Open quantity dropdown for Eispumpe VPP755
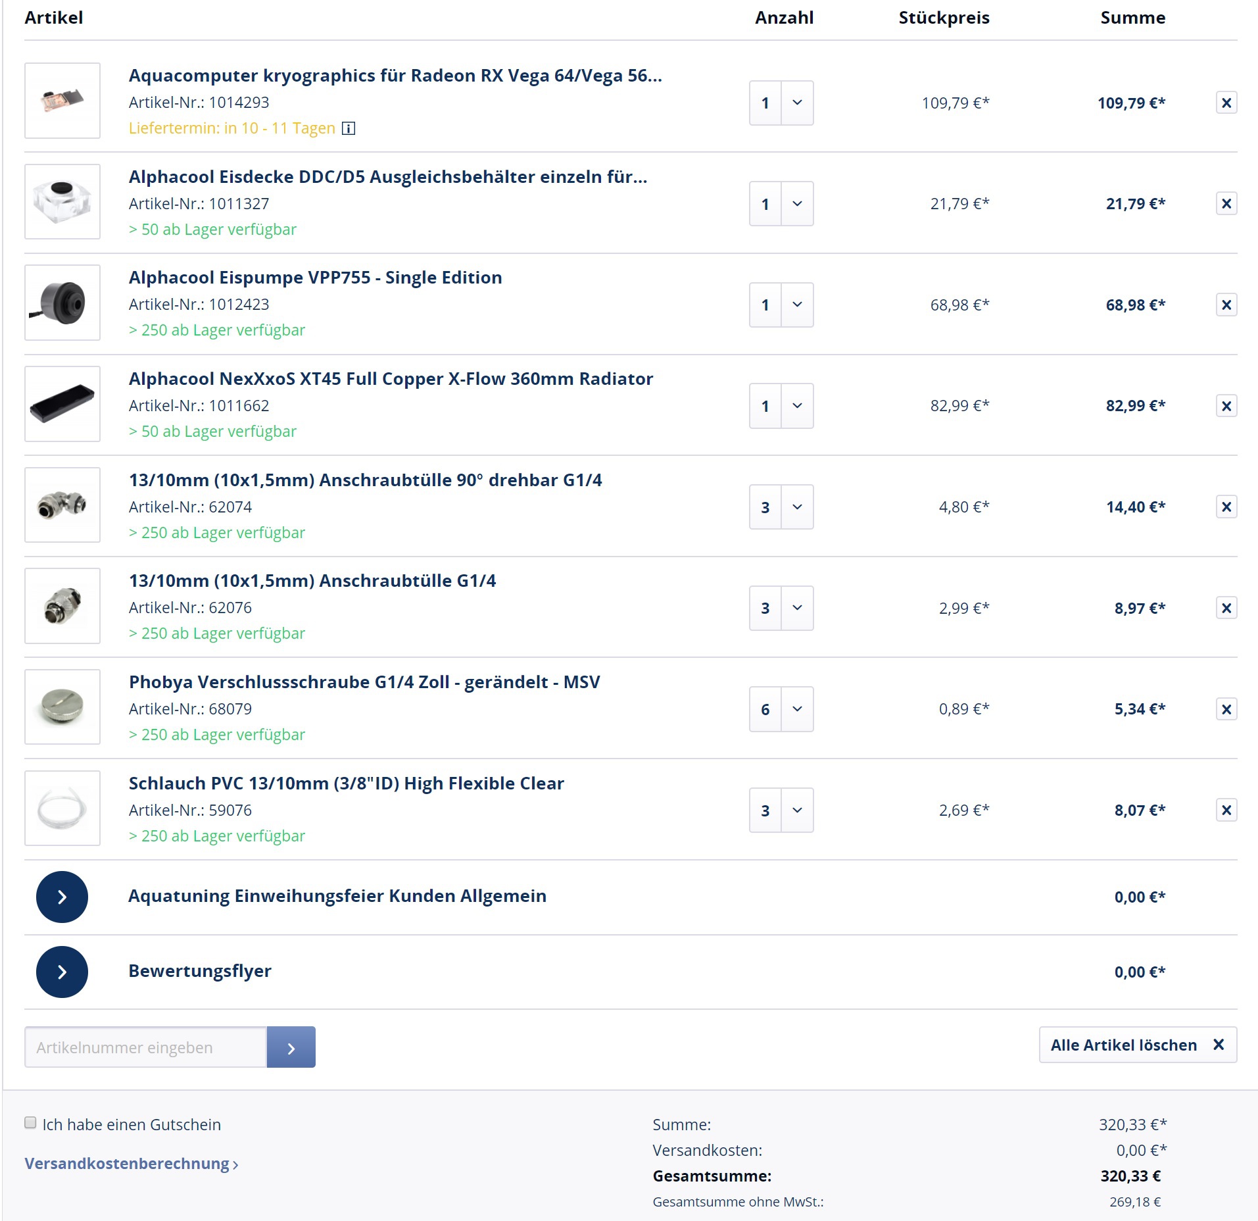1258x1221 pixels. 797,305
